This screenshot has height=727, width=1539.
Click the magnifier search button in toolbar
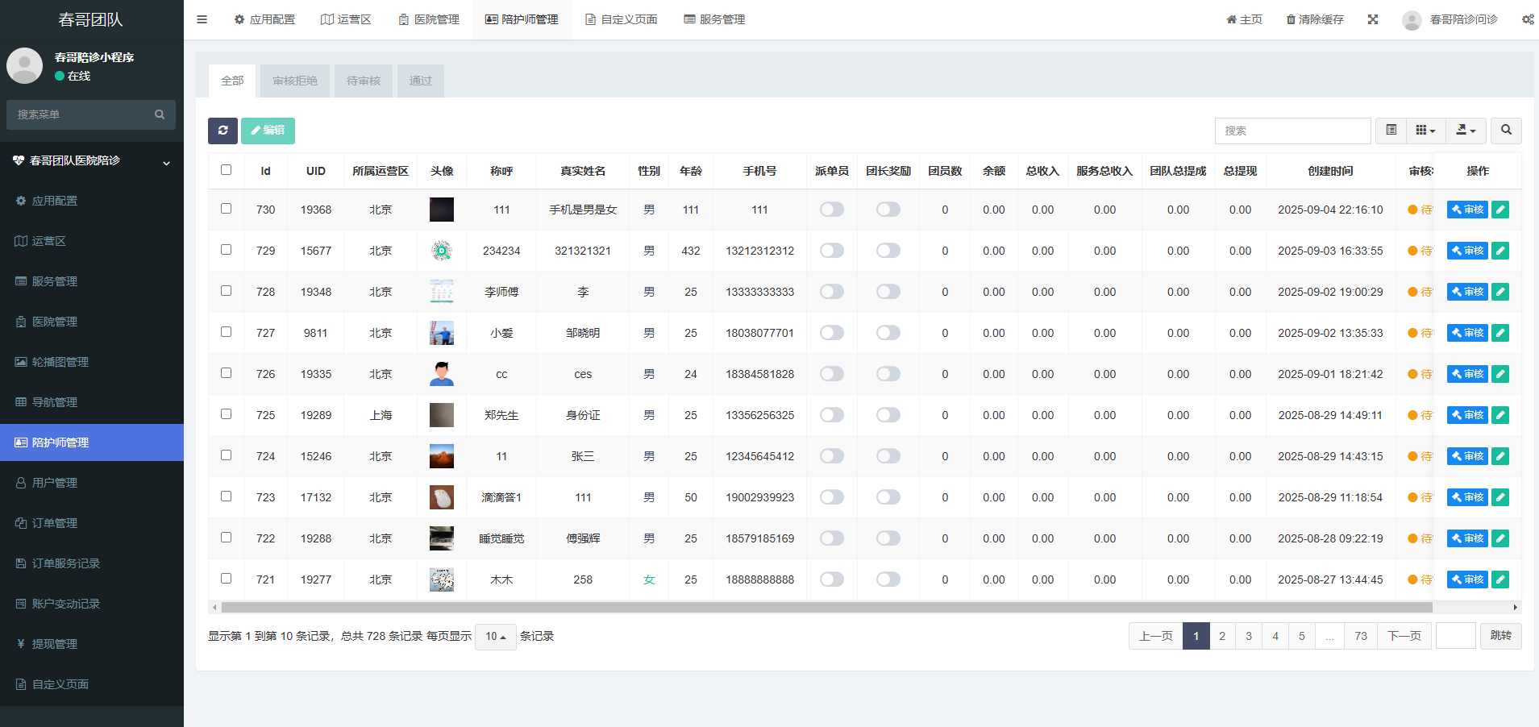tap(1506, 131)
